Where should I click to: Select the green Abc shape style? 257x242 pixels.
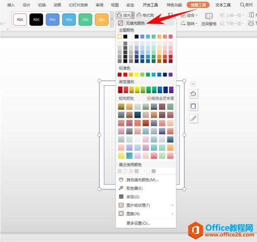click(85, 19)
